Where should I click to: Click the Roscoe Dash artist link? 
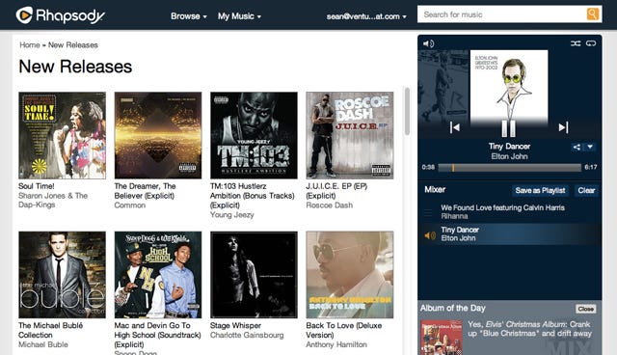330,205
